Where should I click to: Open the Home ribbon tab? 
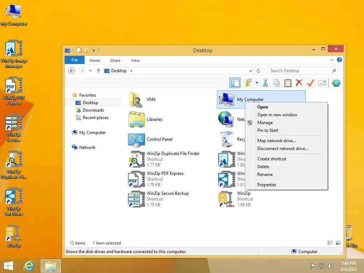pos(95,60)
